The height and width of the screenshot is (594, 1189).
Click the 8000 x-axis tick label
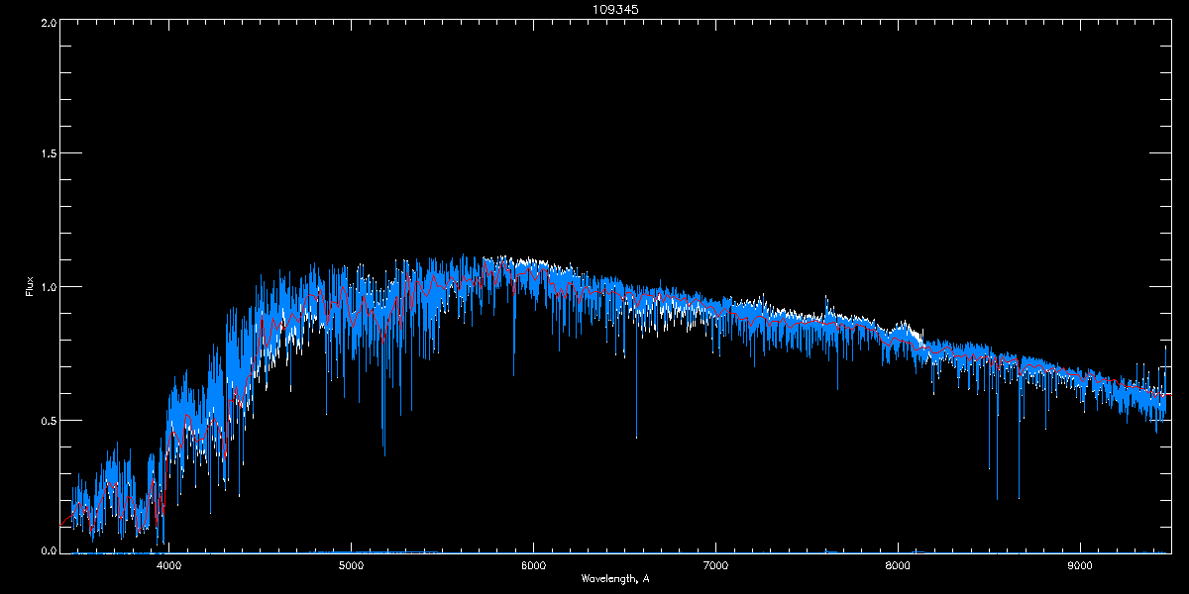[x=898, y=566]
